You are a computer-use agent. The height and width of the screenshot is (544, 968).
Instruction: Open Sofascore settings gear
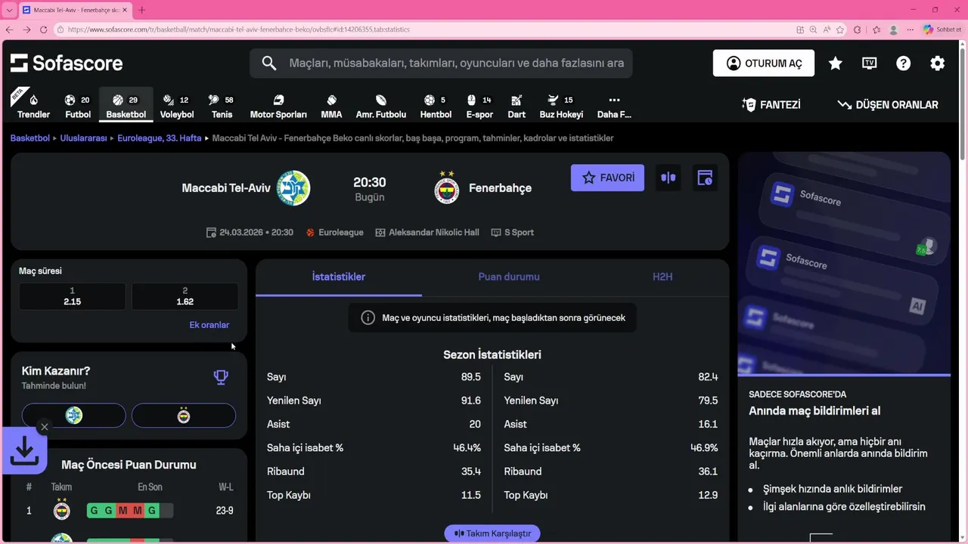click(x=938, y=63)
